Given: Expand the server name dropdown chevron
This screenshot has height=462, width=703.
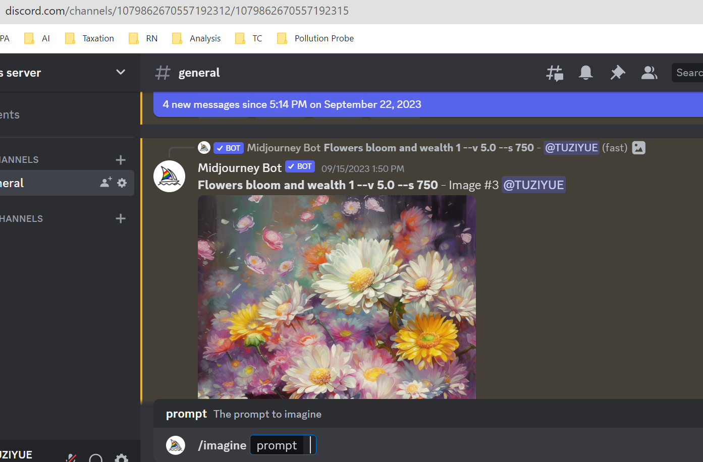Looking at the screenshot, I should tap(121, 72).
